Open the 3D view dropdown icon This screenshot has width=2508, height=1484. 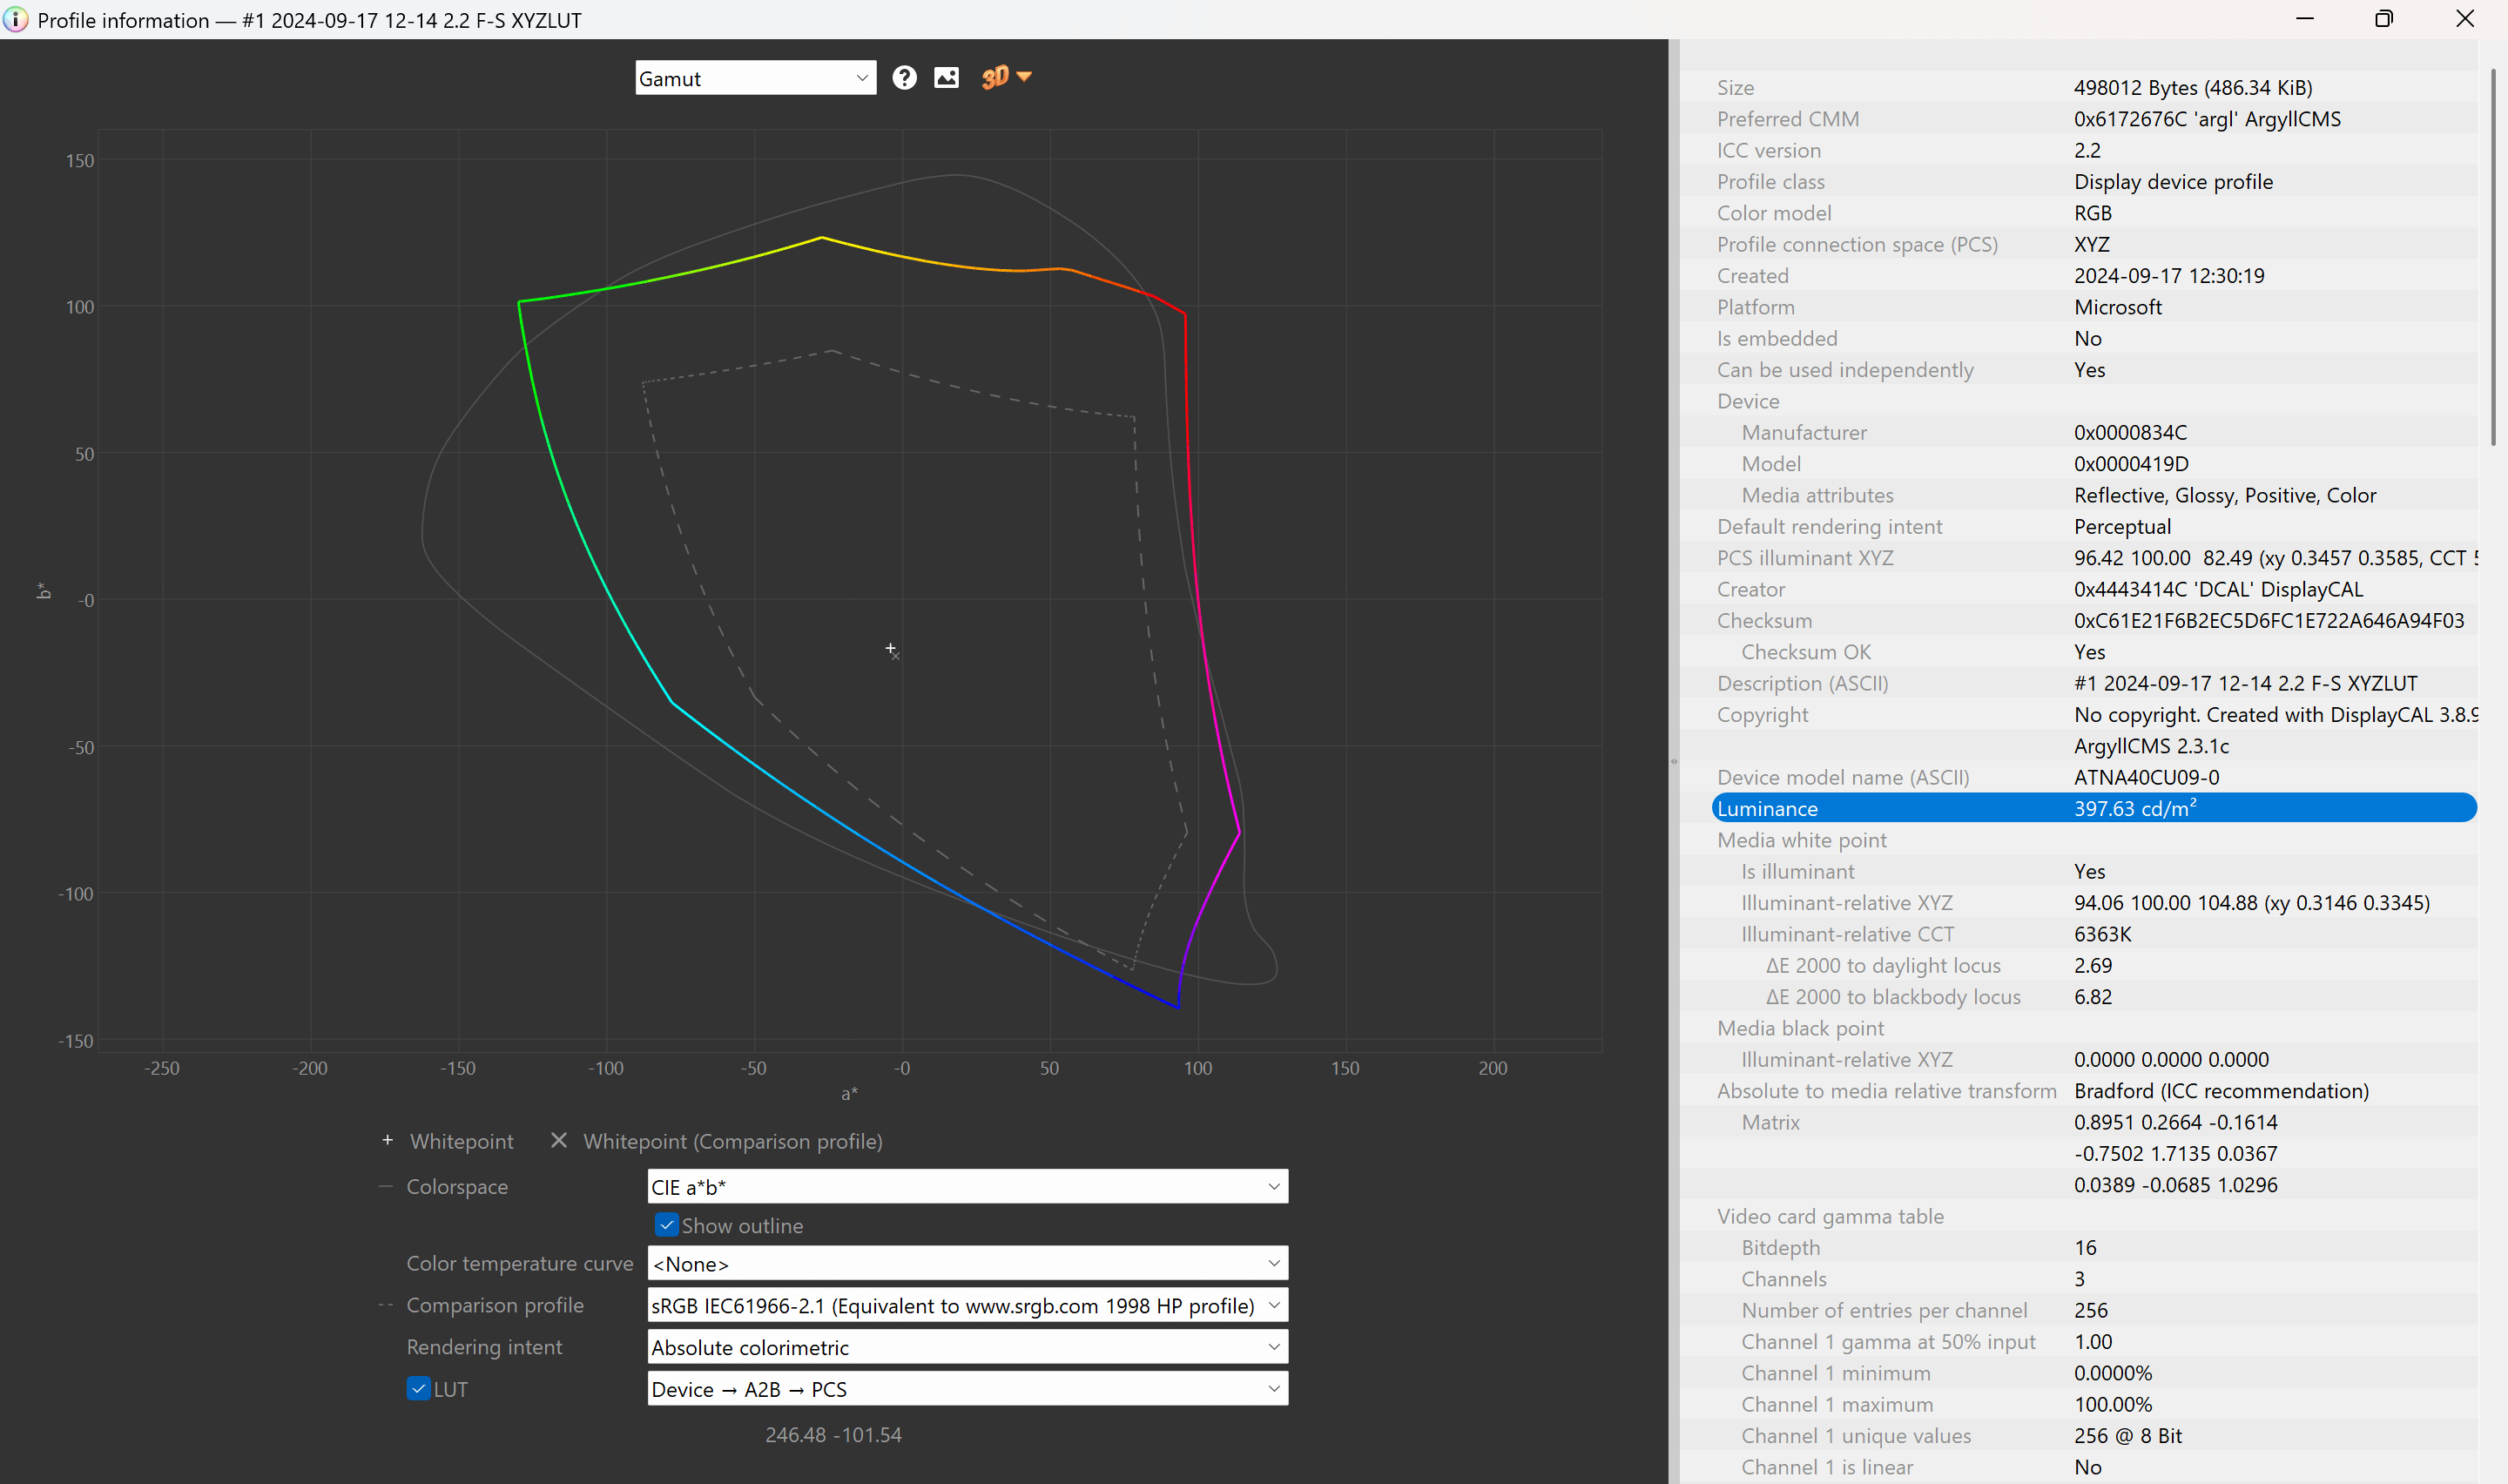tap(1006, 77)
